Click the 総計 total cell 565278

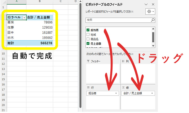[x=40, y=43]
